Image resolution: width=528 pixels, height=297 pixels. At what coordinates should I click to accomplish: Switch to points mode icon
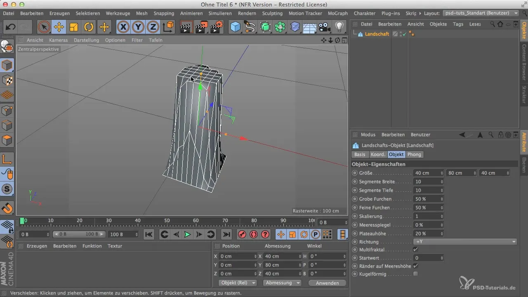coord(7,110)
